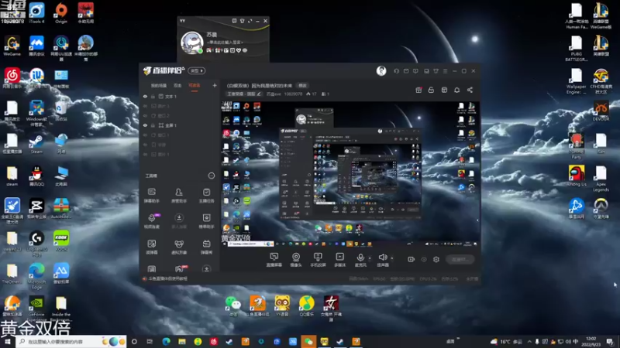Open 主播任务 tool
Viewport: 620px width, 348px height.
[206, 196]
